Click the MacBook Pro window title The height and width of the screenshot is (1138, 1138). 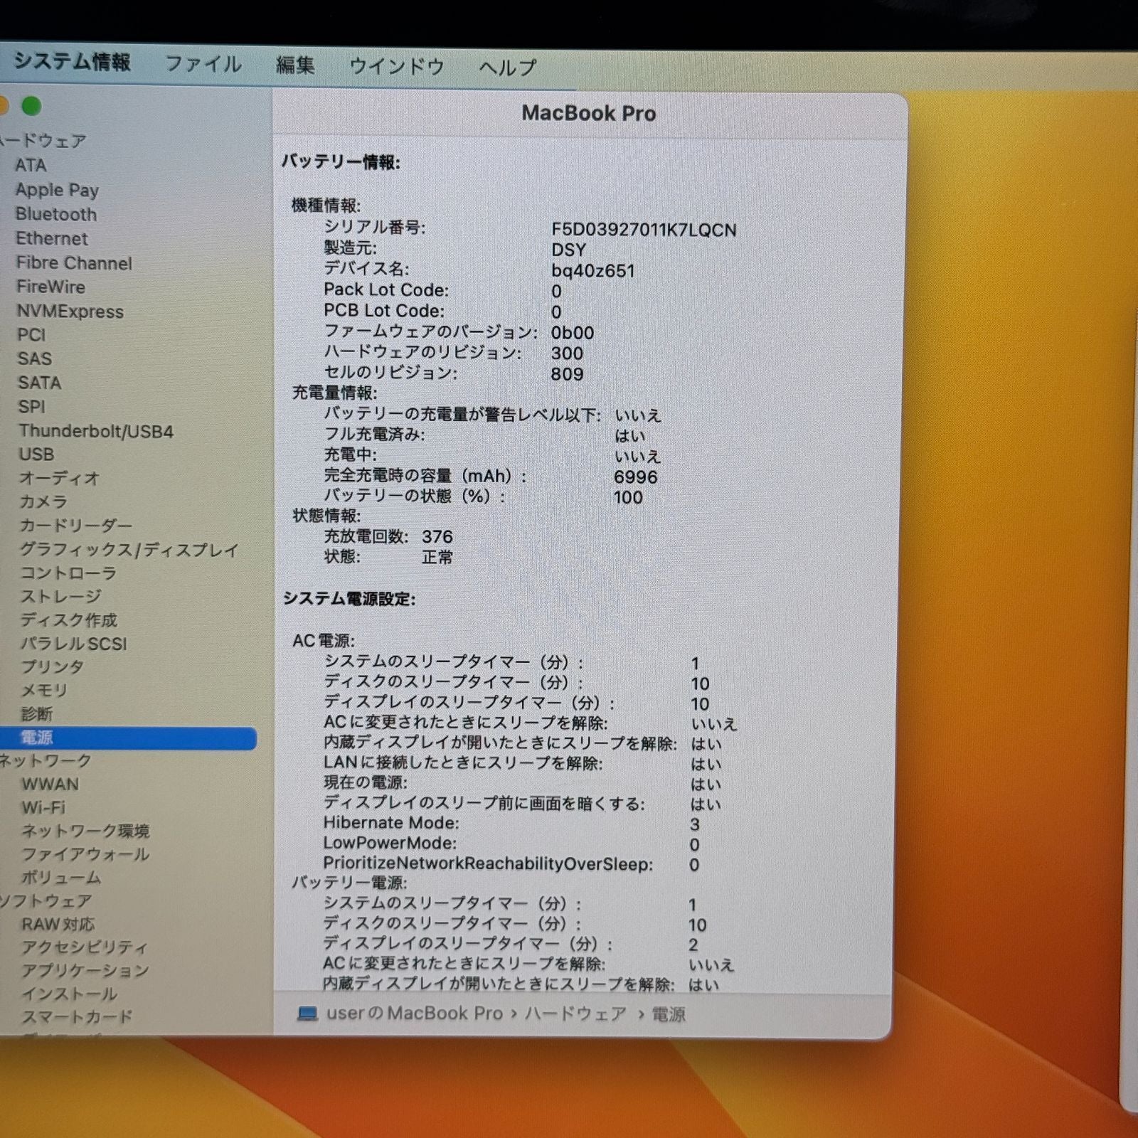click(x=589, y=113)
